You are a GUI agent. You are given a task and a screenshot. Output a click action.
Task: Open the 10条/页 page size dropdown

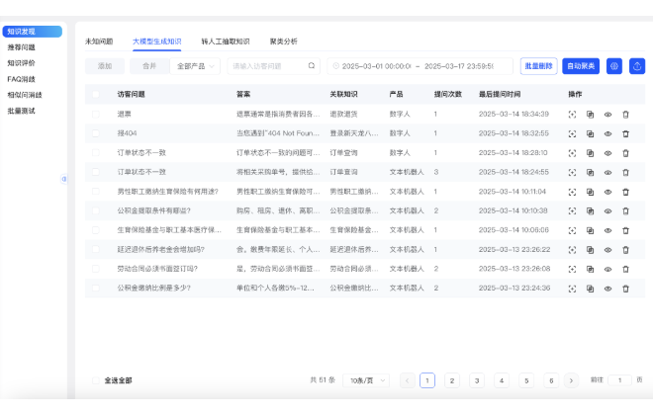click(x=367, y=380)
